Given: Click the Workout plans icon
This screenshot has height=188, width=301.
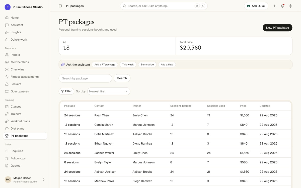Looking at the screenshot, I should pyautogui.click(x=7, y=121).
